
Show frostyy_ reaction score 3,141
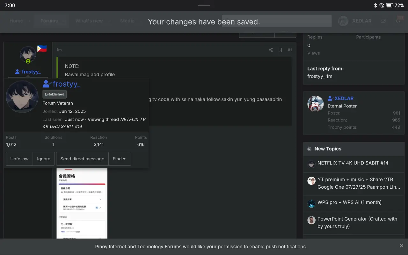pos(98,144)
